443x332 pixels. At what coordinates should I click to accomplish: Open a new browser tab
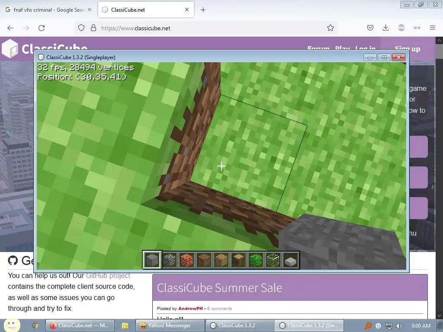pyautogui.click(x=203, y=10)
